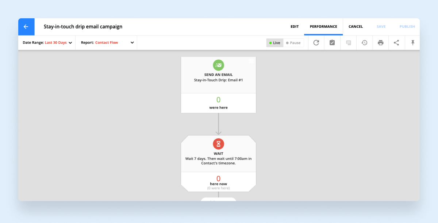Print the campaign using printer icon
438x223 pixels.
[380, 43]
